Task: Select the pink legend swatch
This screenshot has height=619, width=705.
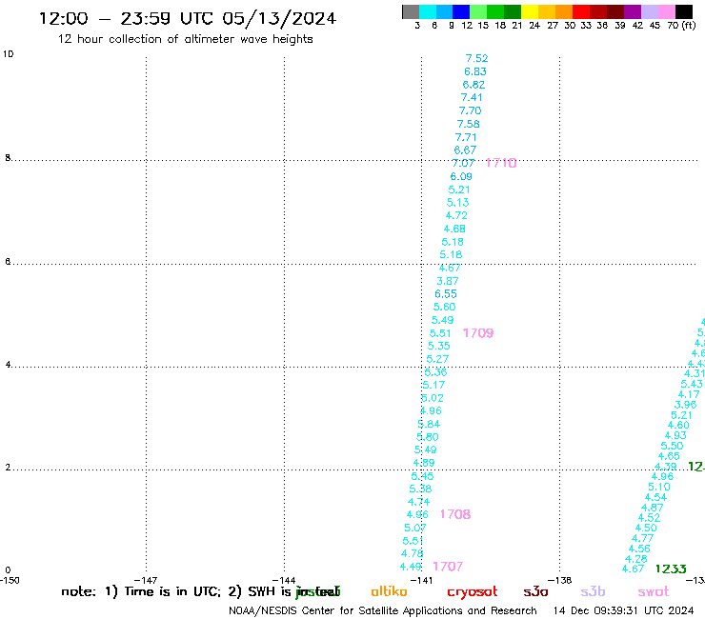Action: coord(667,11)
